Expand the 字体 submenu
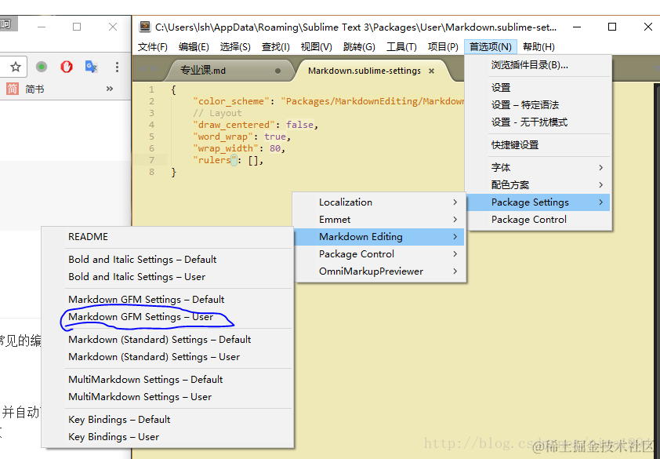The height and width of the screenshot is (459, 660). [x=538, y=168]
